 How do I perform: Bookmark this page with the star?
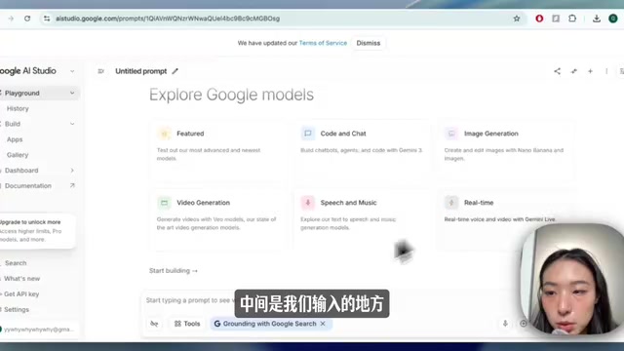tap(517, 19)
